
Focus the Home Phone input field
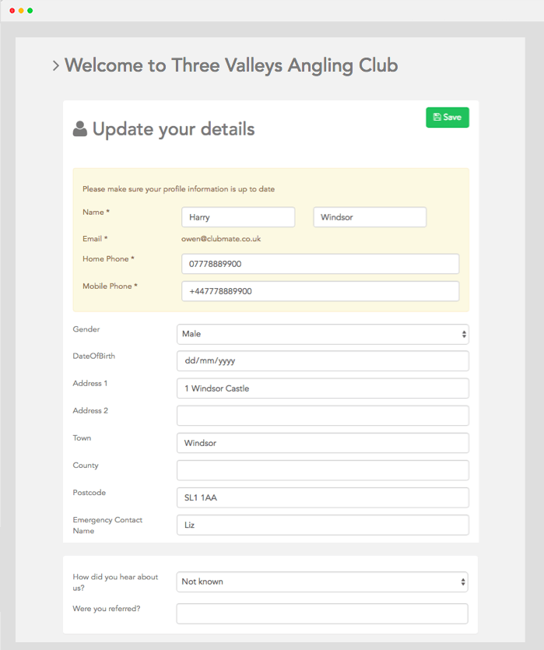tap(320, 264)
